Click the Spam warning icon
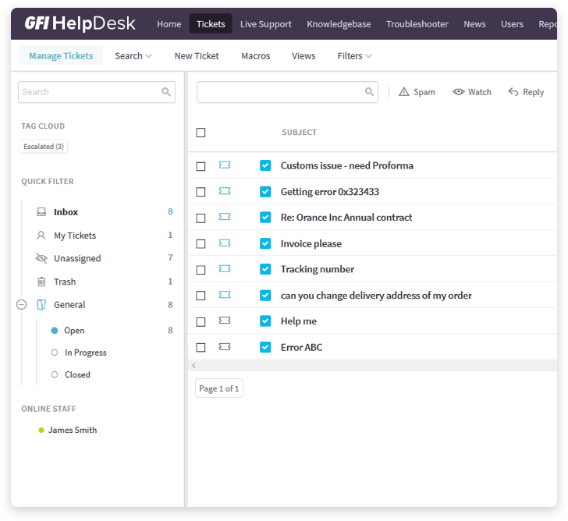Screen dimensions: 568x521 click(403, 92)
